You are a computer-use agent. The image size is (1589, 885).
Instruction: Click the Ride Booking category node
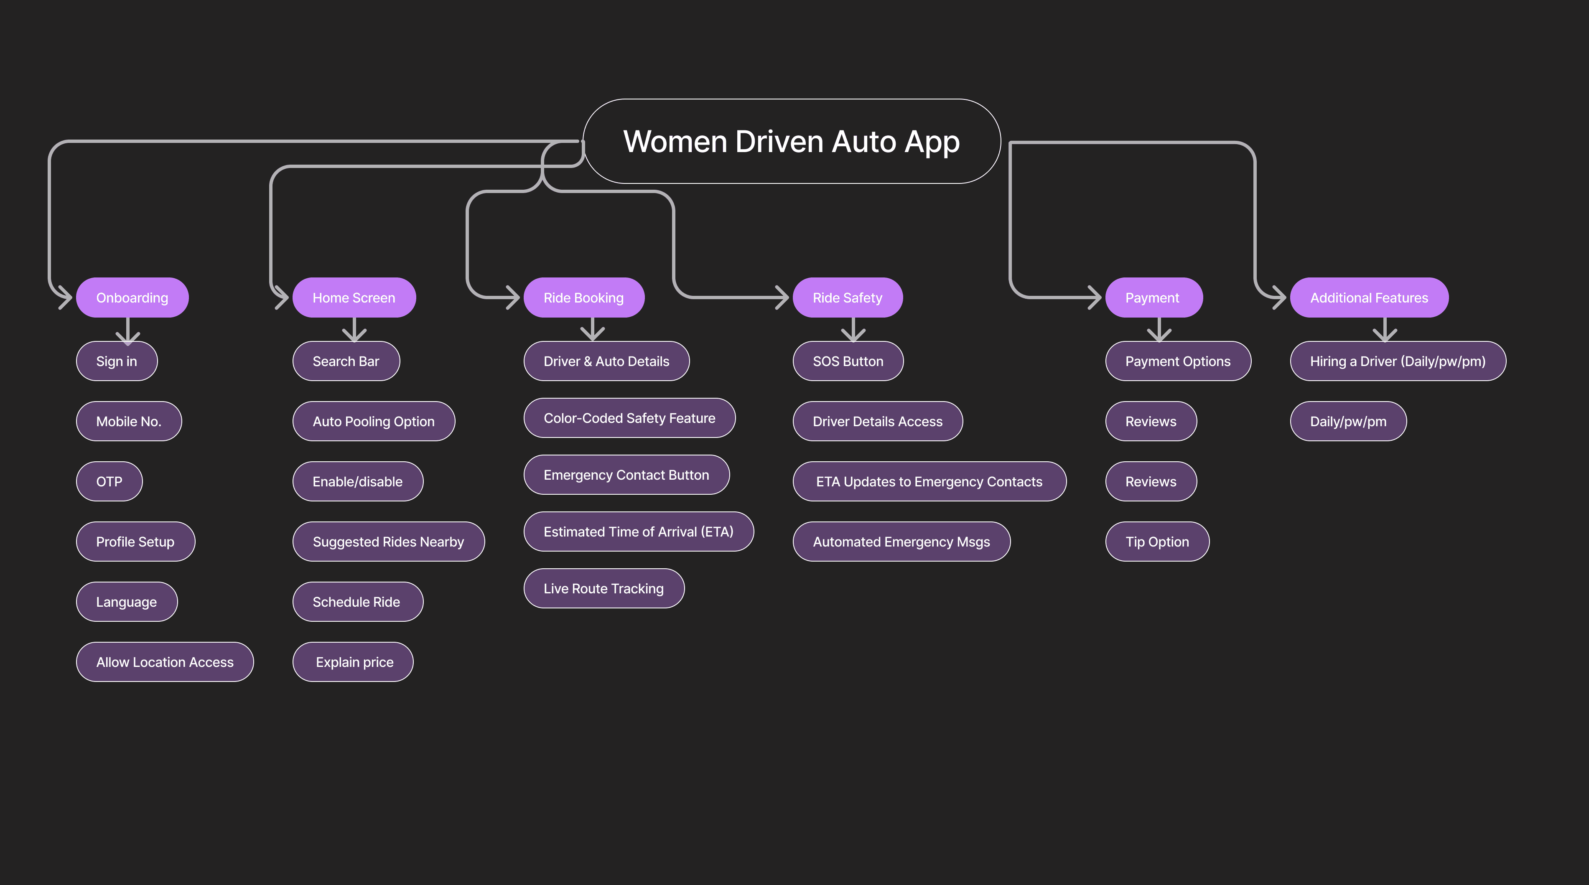583,298
